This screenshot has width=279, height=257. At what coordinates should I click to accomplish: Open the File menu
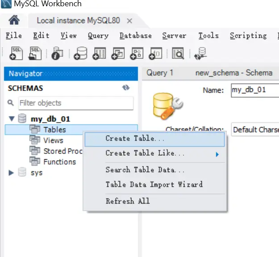click(x=14, y=36)
